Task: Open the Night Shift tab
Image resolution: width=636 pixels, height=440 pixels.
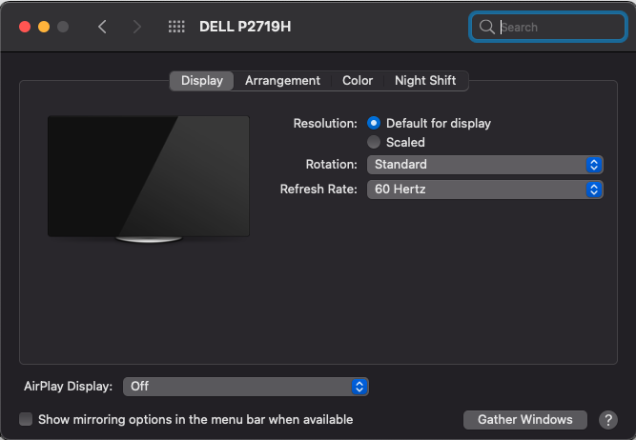Action: [425, 81]
